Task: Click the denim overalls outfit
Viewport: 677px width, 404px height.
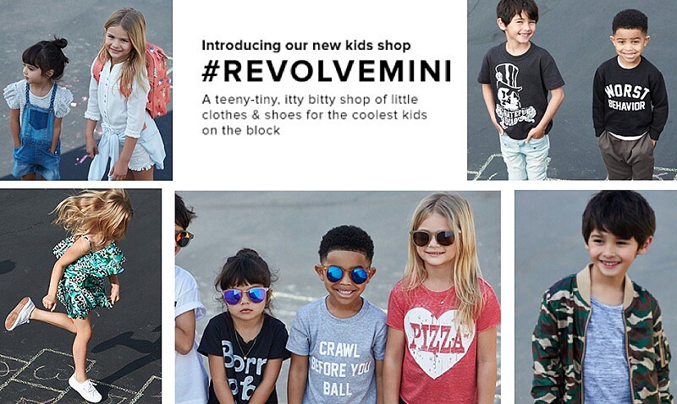Action: (x=38, y=132)
